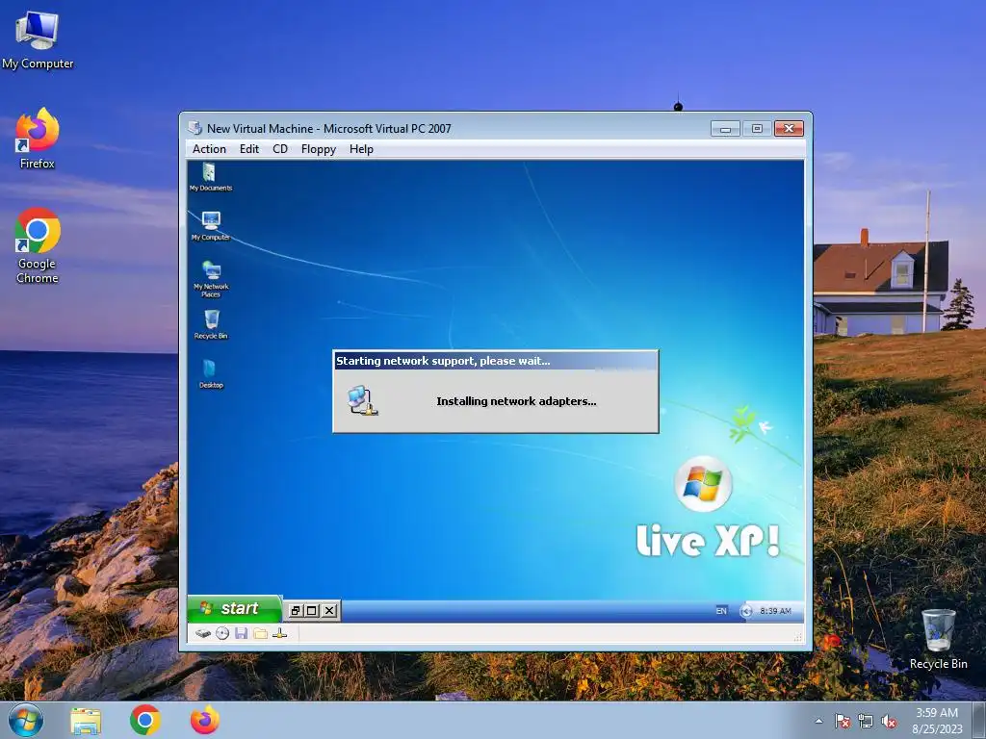This screenshot has height=739, width=986.
Task: Click the Virtual PC window title icon
Action: (195, 128)
